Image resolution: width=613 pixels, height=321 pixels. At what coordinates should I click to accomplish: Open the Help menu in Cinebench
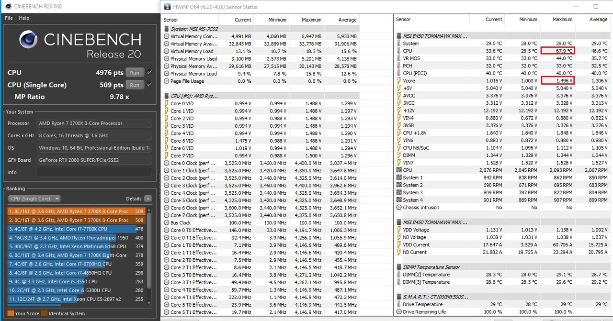pyautogui.click(x=24, y=18)
